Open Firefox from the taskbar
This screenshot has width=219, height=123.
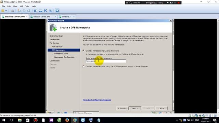point(67,120)
